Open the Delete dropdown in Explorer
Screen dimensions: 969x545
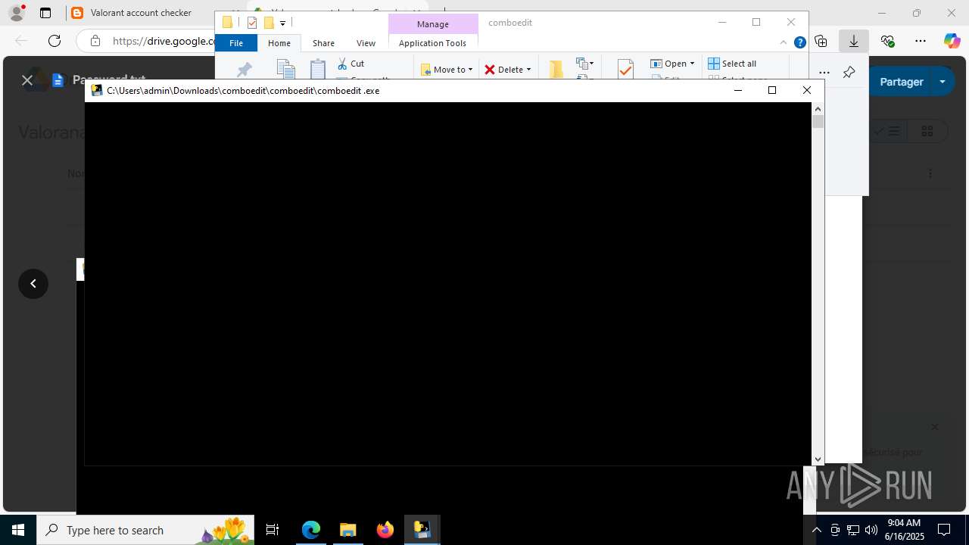pos(507,69)
